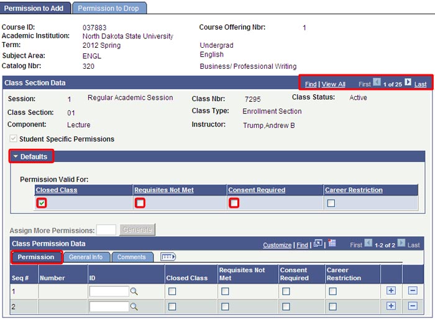The width and height of the screenshot is (435, 320).
Task: Click the next section arrow beside 1 of 25
Action: [408, 82]
